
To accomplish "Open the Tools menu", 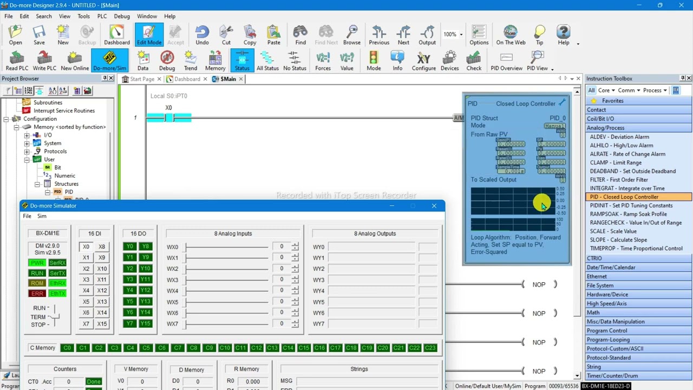I will pyautogui.click(x=83, y=16).
